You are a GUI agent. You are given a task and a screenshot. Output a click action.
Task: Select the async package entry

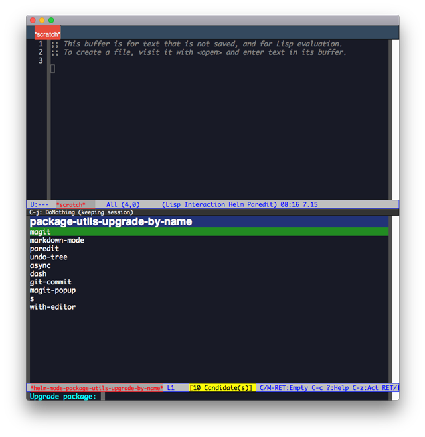tap(41, 265)
